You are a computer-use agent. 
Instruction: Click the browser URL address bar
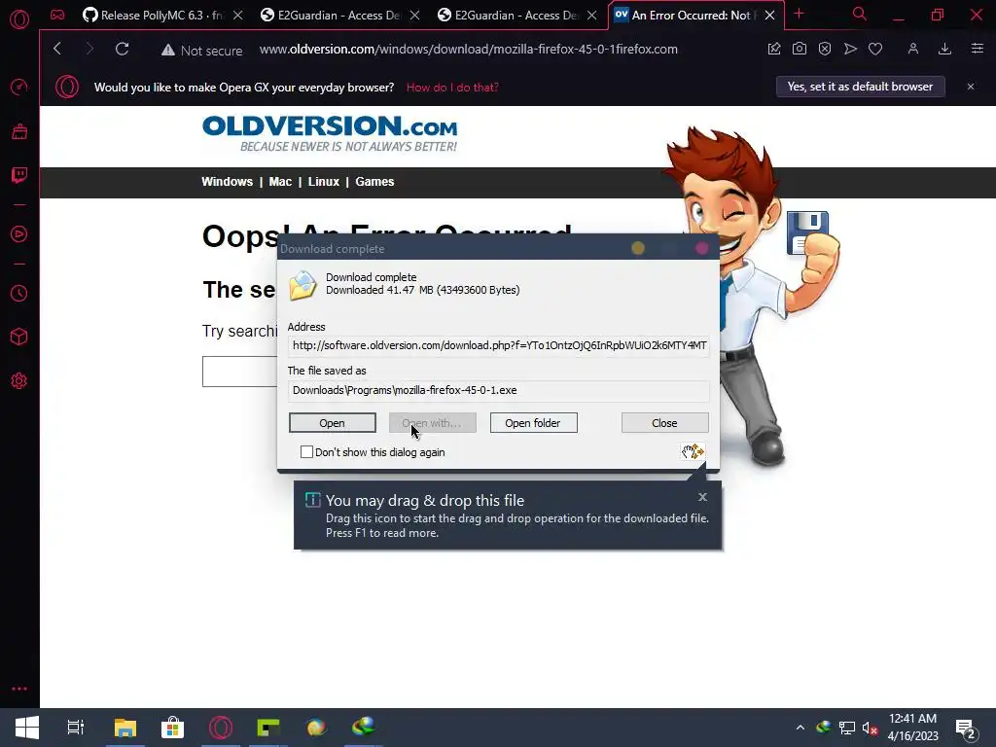468,49
